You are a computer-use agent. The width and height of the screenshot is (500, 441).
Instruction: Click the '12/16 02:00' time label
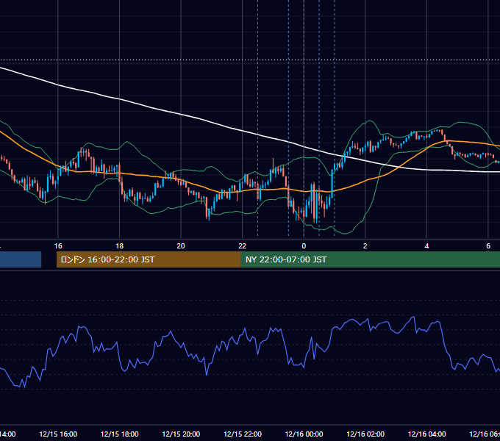click(x=365, y=434)
